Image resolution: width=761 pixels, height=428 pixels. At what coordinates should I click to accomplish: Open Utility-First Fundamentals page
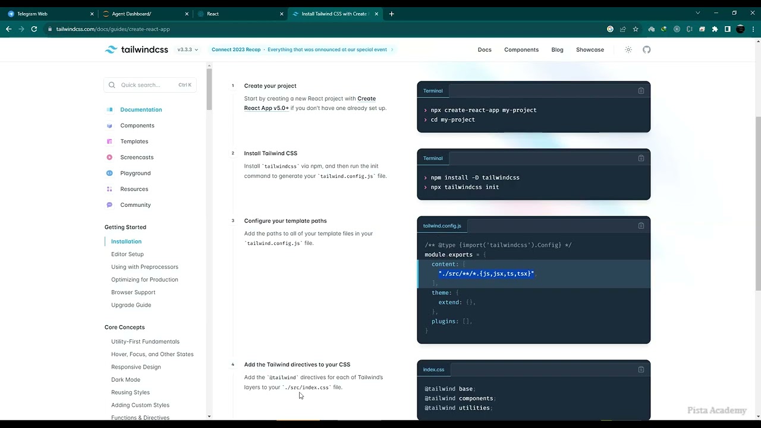145,342
